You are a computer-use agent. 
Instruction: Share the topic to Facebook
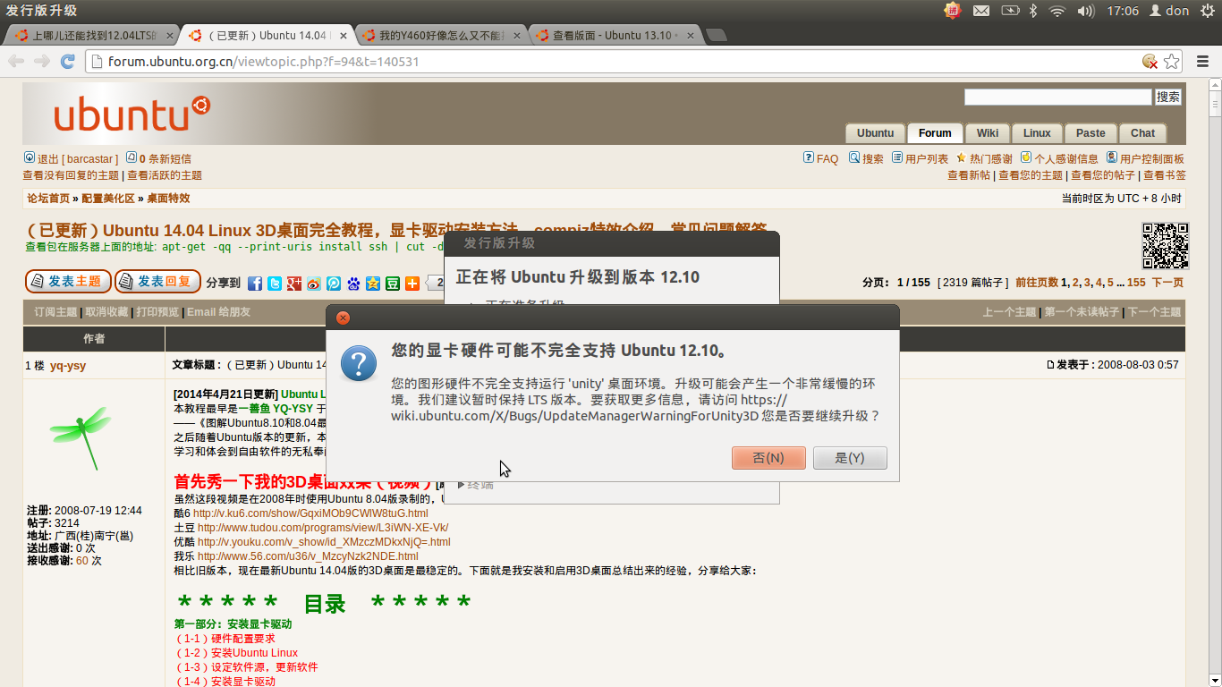click(255, 284)
